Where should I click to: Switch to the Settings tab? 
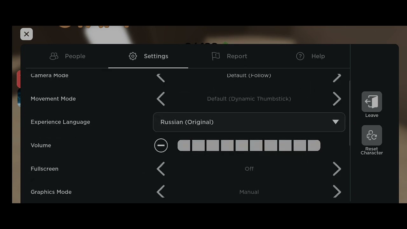[x=148, y=56]
